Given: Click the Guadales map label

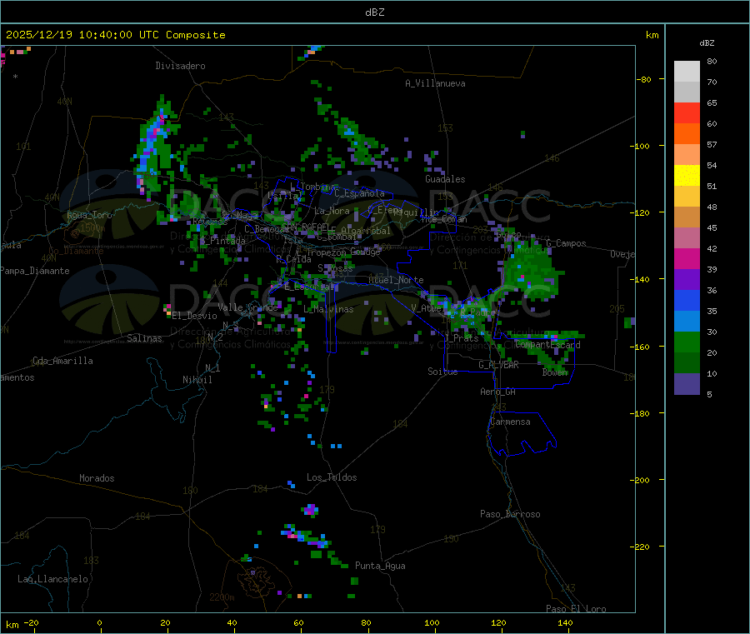Looking at the screenshot, I should pyautogui.click(x=445, y=179).
